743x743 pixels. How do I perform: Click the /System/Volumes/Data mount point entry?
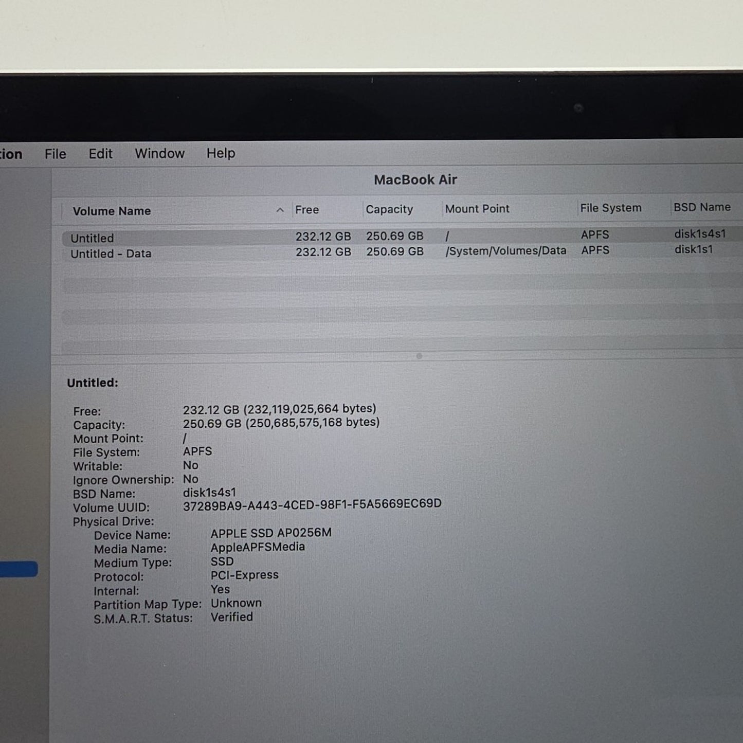(505, 250)
